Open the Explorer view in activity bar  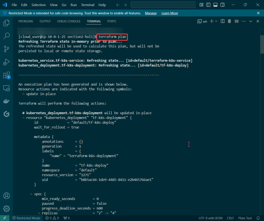[x=6, y=23]
